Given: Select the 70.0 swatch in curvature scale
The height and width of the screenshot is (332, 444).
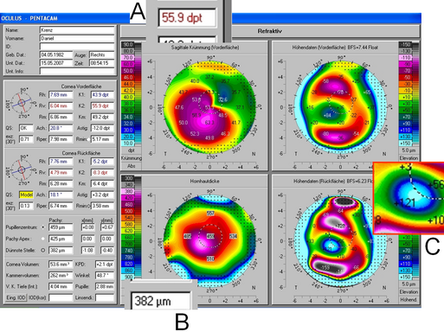Looking at the screenshot, I should pos(128,58).
